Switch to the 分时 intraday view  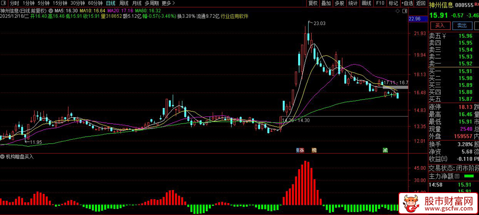pos(14,3)
